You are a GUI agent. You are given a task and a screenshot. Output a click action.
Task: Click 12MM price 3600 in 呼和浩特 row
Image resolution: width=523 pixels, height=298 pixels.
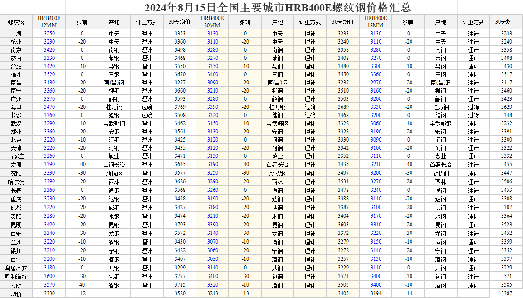pos(49,276)
